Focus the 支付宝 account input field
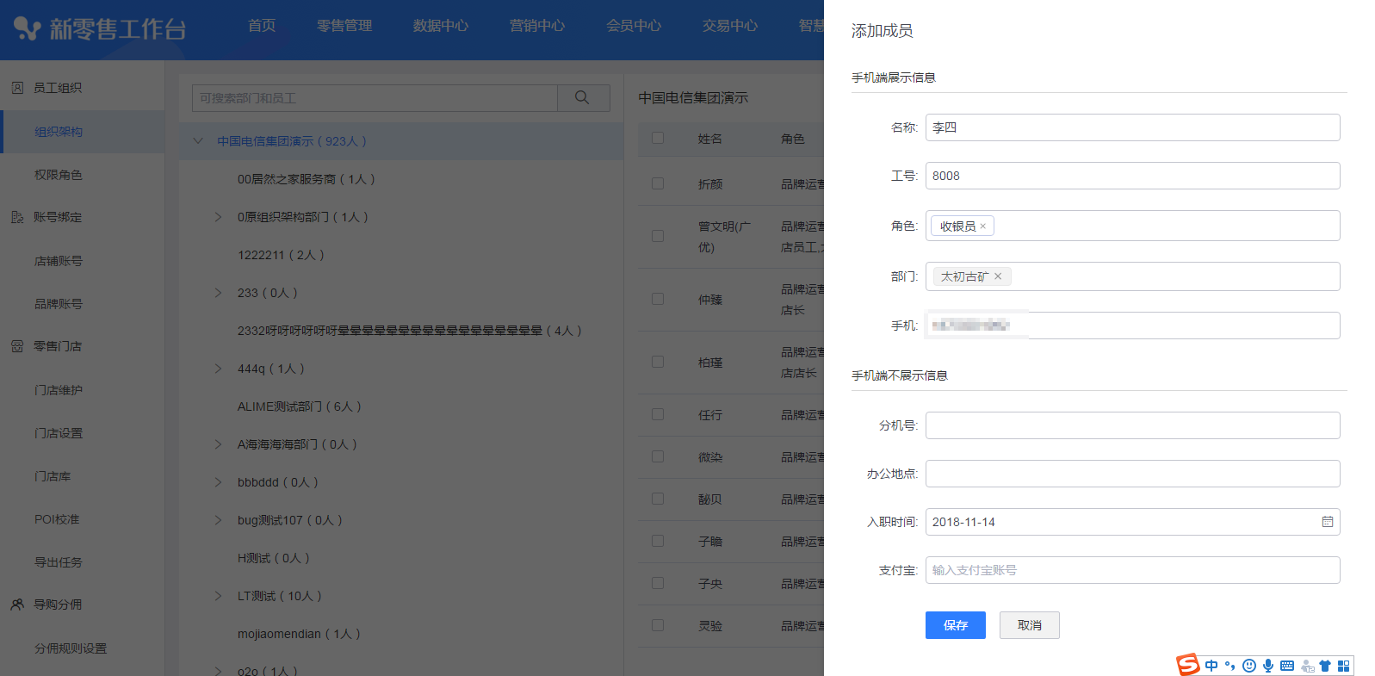The width and height of the screenshot is (1375, 676). pos(1132,570)
